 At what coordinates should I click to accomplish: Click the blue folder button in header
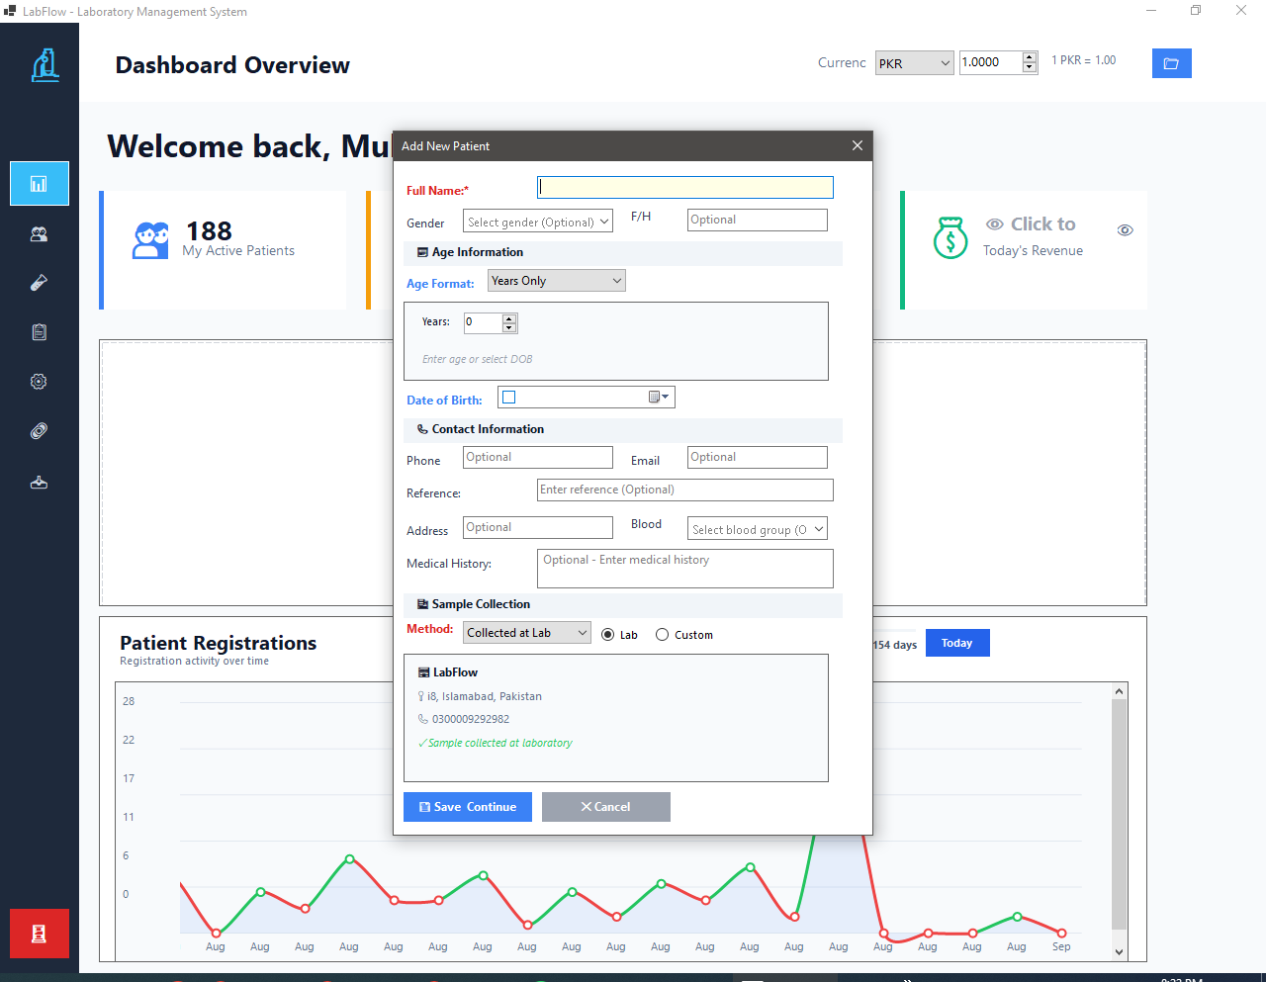(1171, 63)
